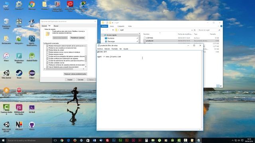Screen dimensions: 255x143
Task: Click settings list horizontal scrollbar thumb
Action: point(59,69)
